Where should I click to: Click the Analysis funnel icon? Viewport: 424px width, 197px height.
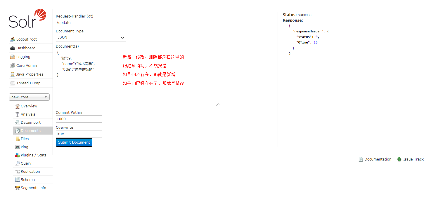[18, 114]
